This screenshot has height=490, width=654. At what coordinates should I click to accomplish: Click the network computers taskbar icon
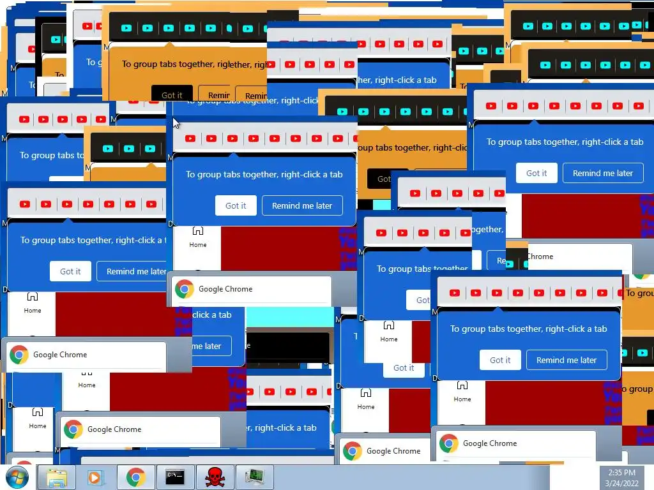coord(254,477)
